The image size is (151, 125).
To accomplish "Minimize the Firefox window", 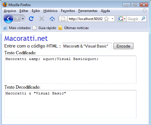I will click(x=127, y=5).
